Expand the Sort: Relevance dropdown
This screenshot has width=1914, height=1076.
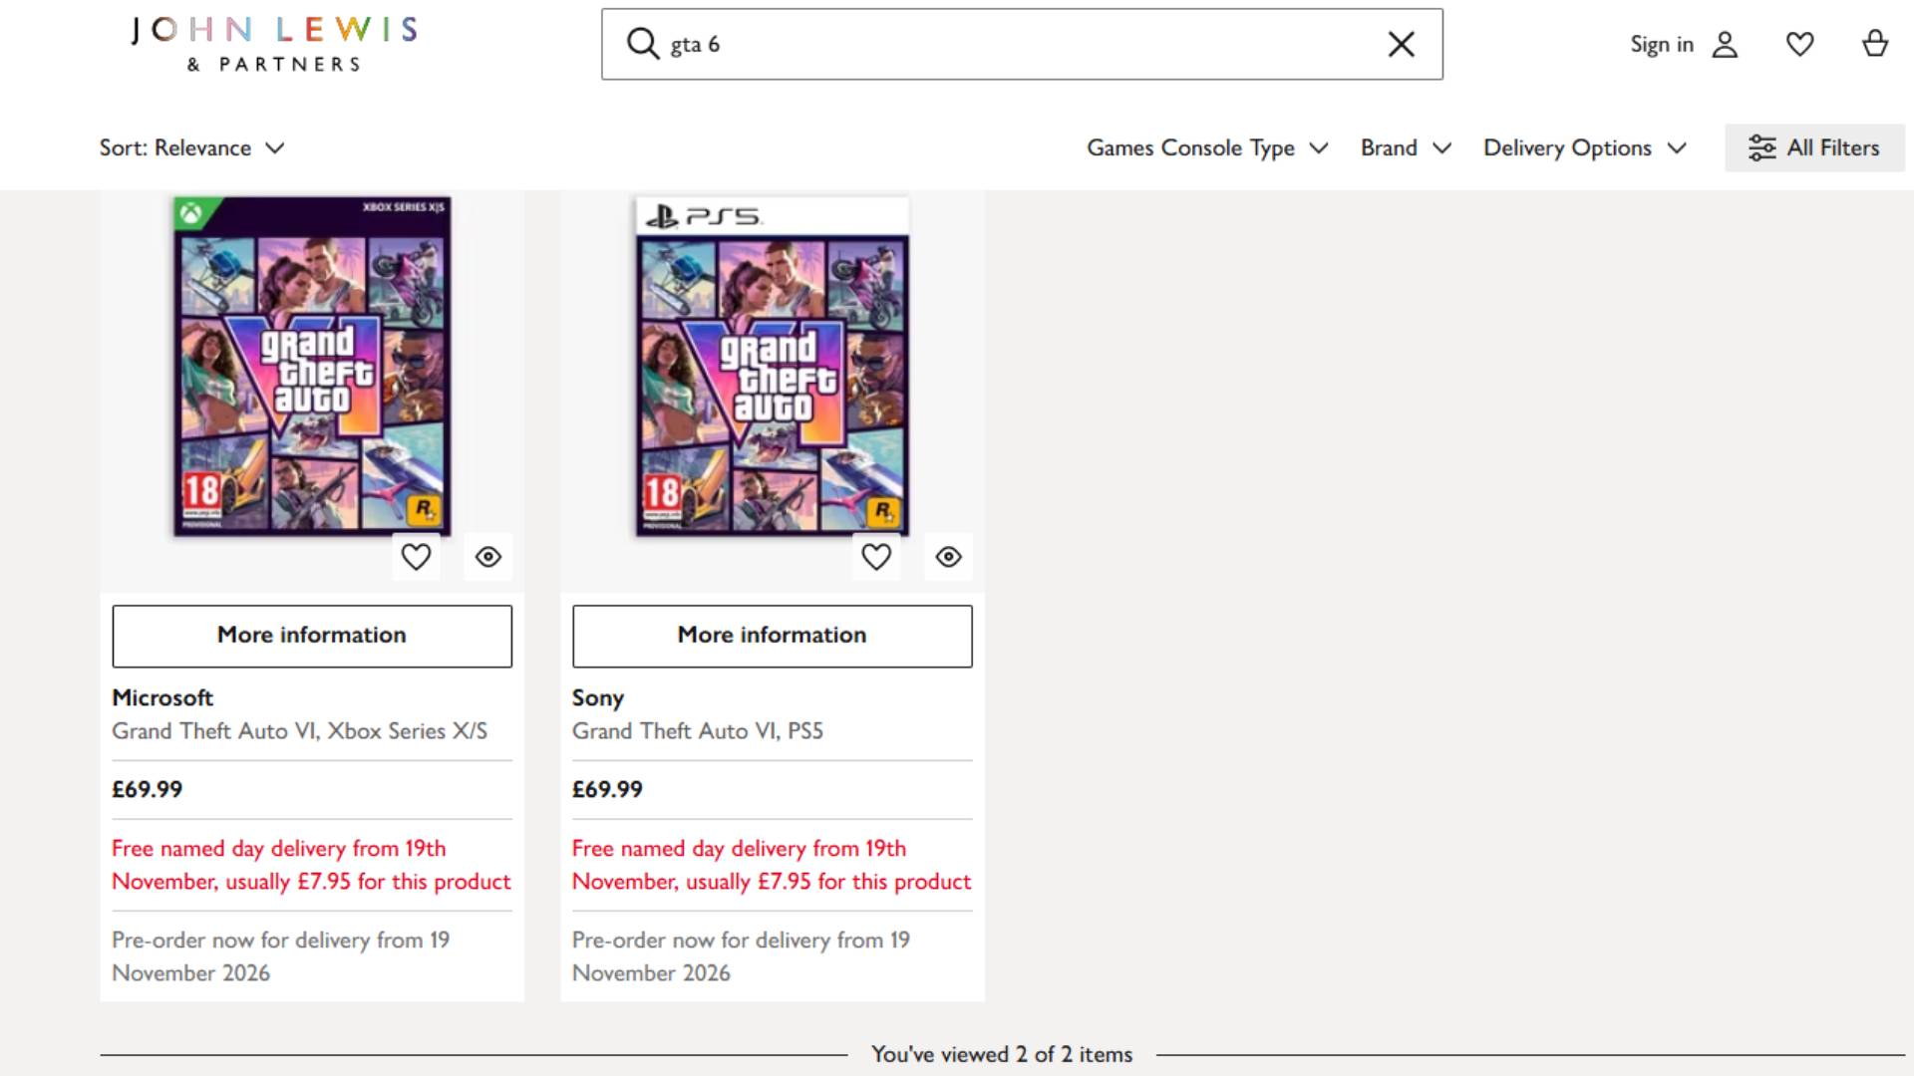point(192,147)
